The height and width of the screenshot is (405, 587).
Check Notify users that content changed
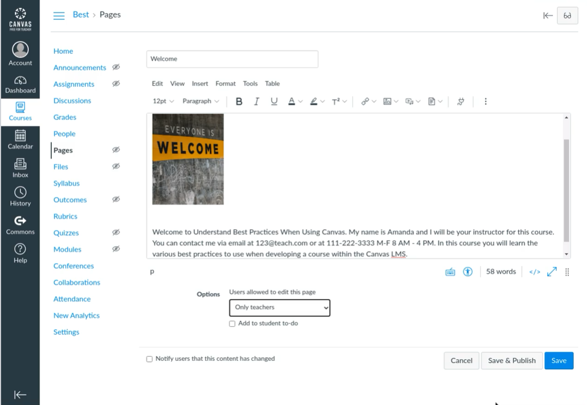[149, 359]
